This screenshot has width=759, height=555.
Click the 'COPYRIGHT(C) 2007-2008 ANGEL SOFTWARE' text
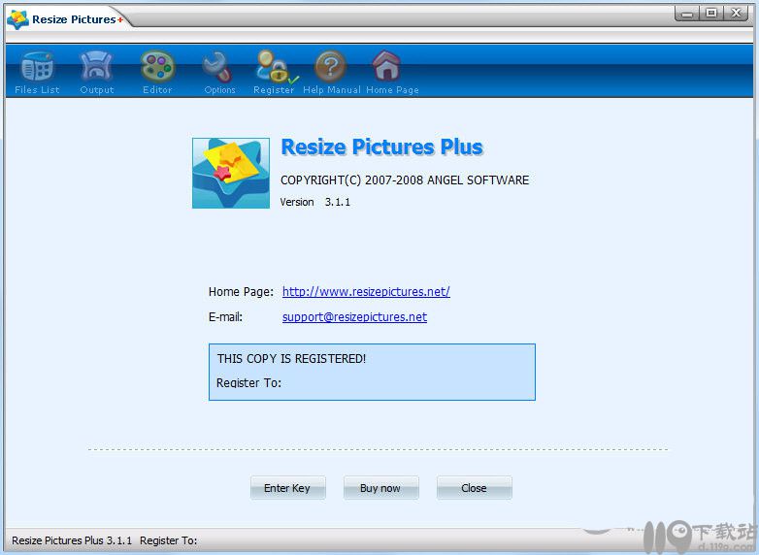click(x=405, y=180)
